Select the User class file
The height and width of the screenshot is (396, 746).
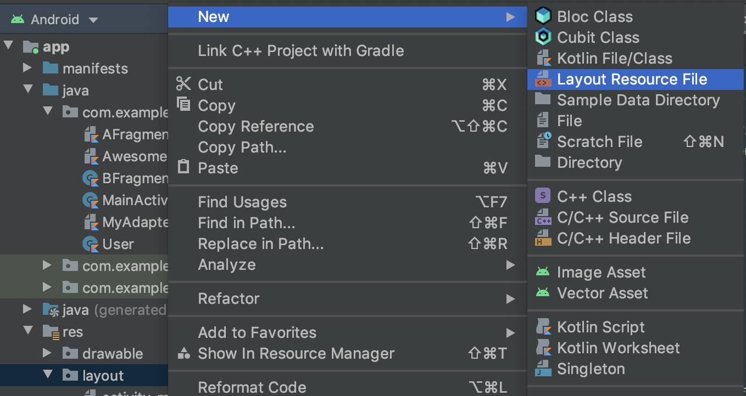118,244
